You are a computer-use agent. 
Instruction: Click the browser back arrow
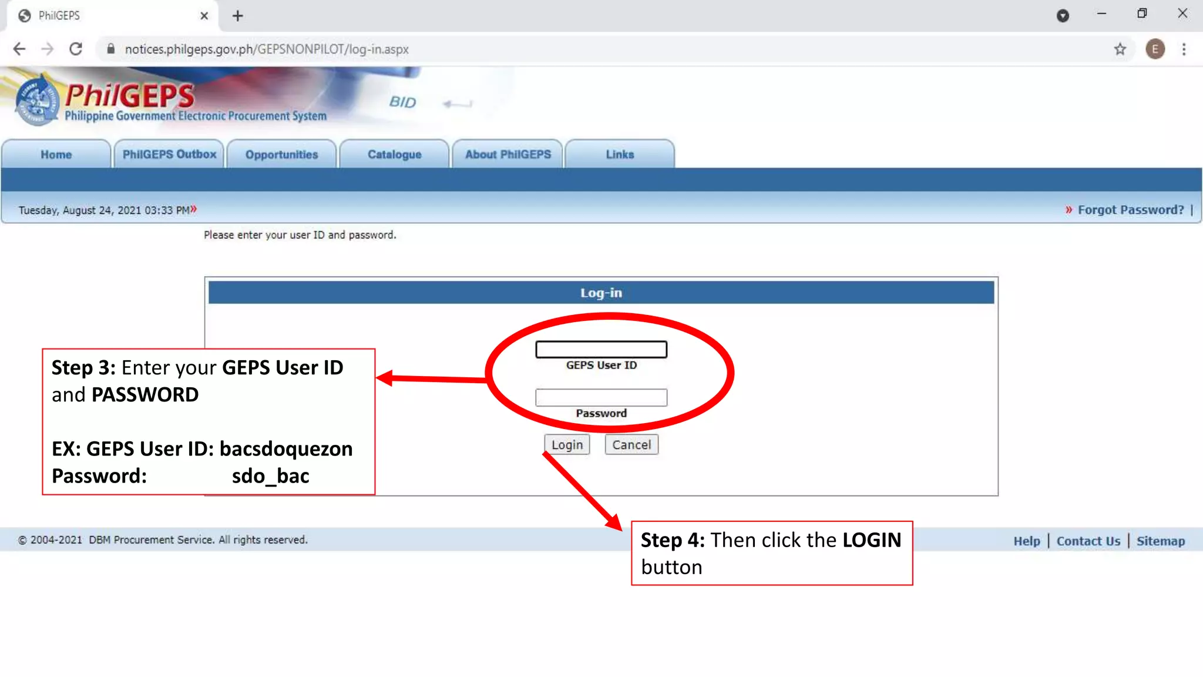(x=19, y=49)
